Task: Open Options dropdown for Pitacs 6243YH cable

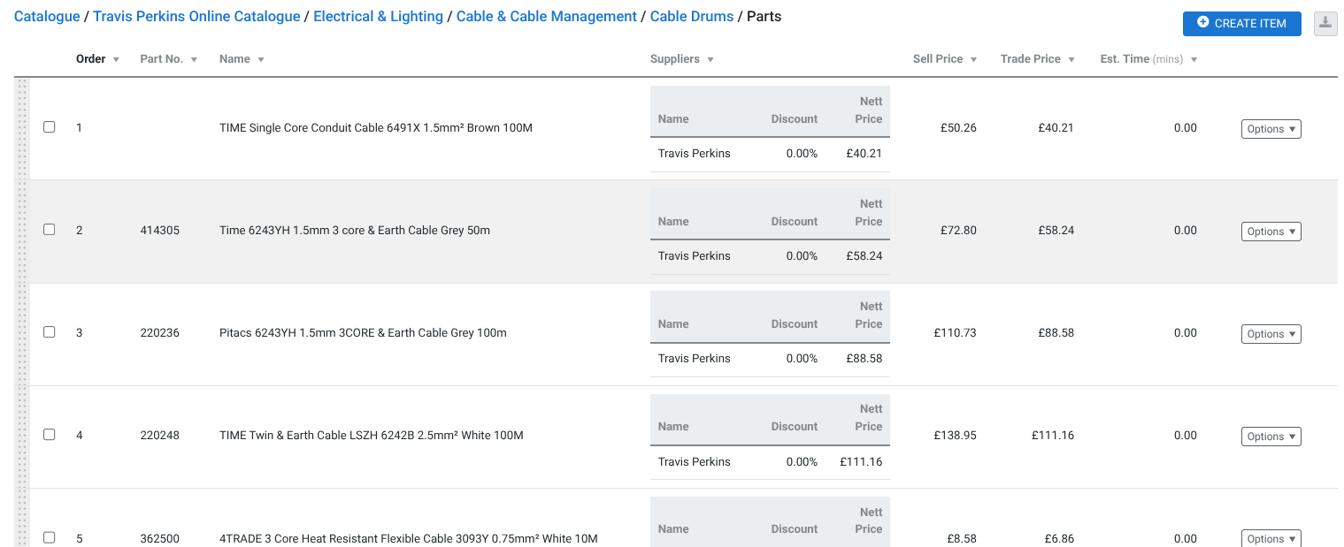Action: tap(1271, 334)
